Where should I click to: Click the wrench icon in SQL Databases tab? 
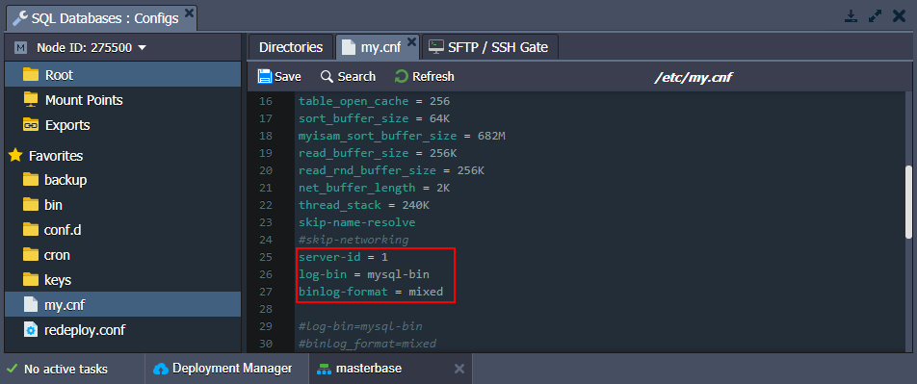coord(20,18)
